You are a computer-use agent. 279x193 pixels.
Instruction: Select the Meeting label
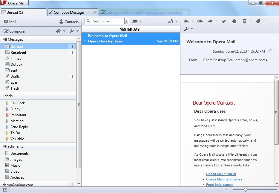click(38, 121)
